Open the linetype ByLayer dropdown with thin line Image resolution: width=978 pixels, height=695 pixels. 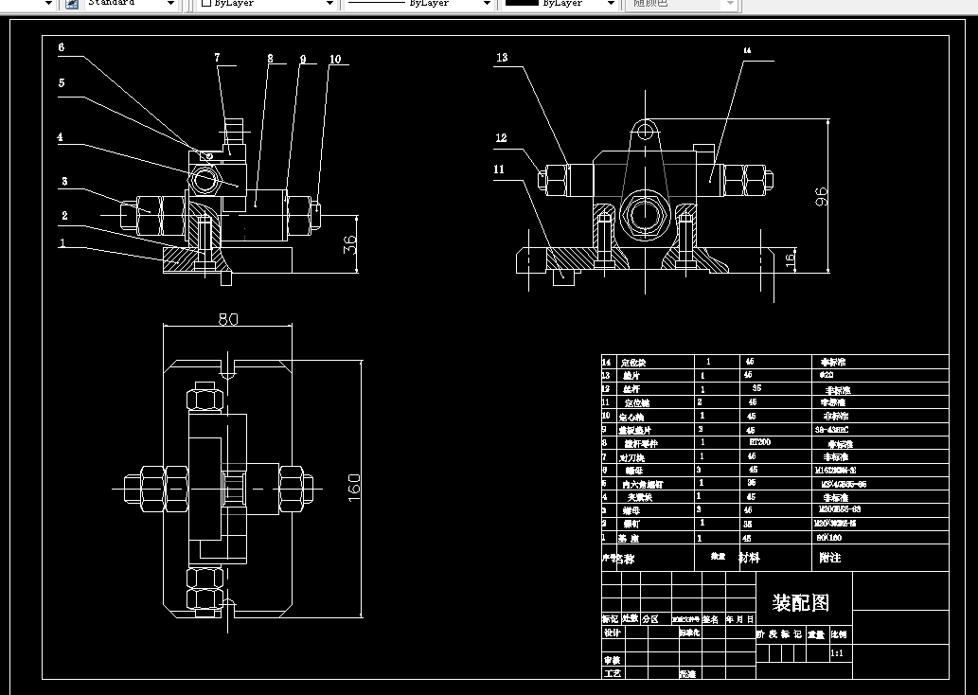[487, 4]
